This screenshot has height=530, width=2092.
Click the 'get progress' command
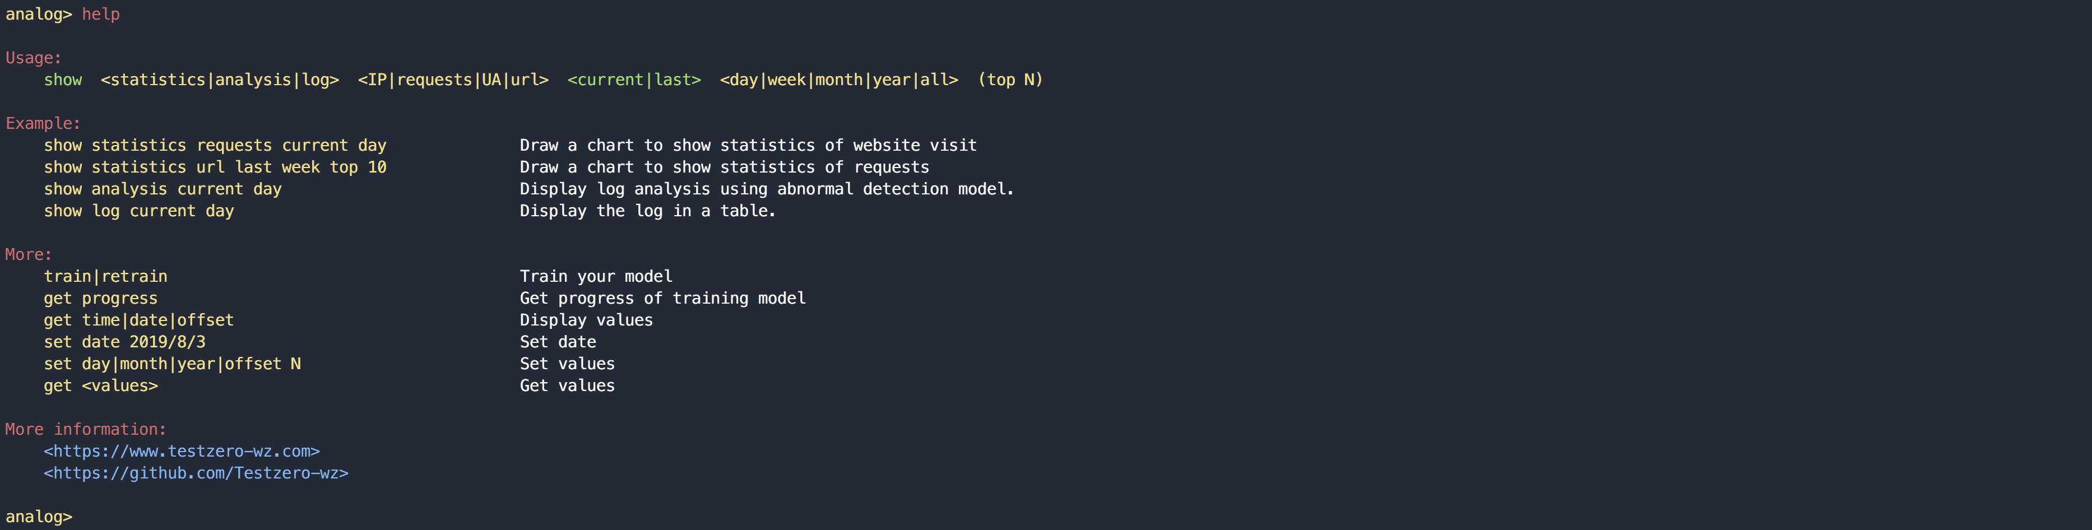(101, 299)
